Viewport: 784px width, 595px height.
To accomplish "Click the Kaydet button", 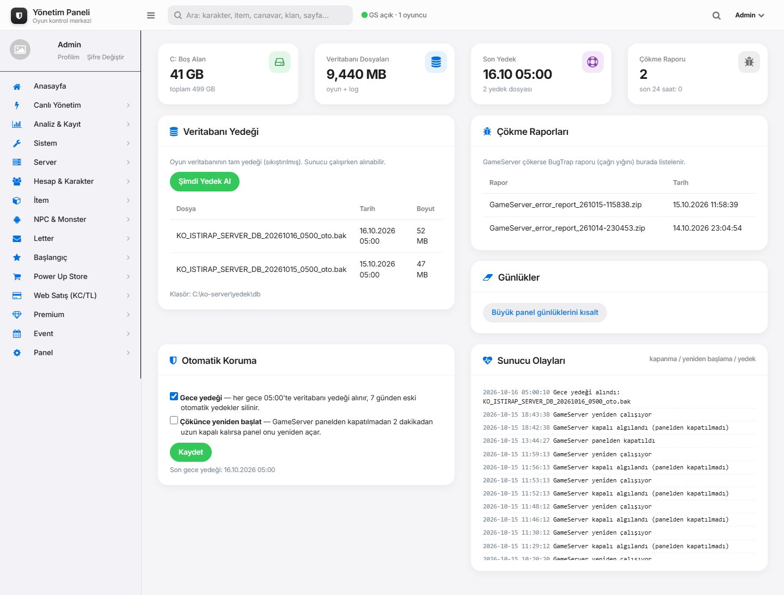I will pyautogui.click(x=191, y=453).
